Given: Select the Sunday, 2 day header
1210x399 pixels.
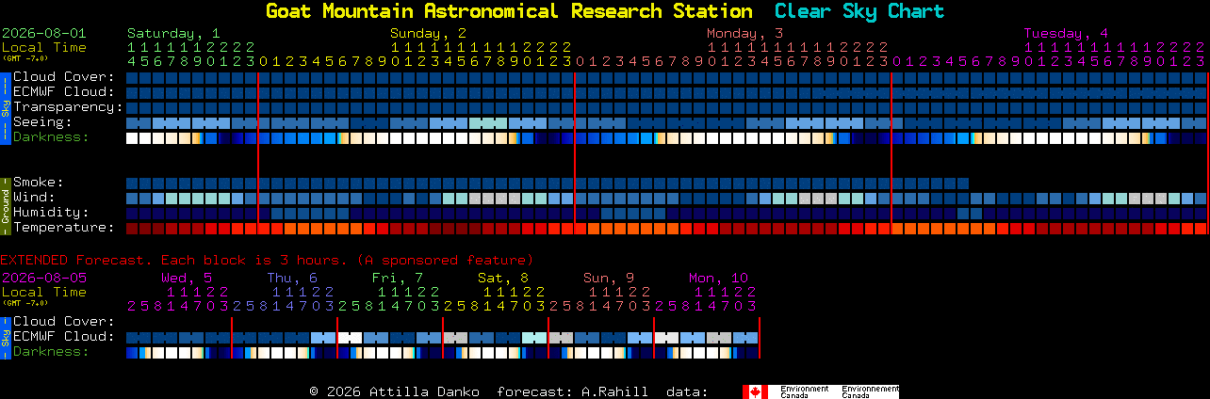Looking at the screenshot, I should 429,33.
